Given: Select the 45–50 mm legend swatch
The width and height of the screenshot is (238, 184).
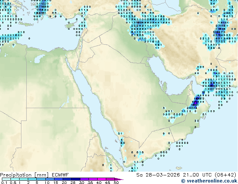Looking at the screenshot, I should coord(110,179).
